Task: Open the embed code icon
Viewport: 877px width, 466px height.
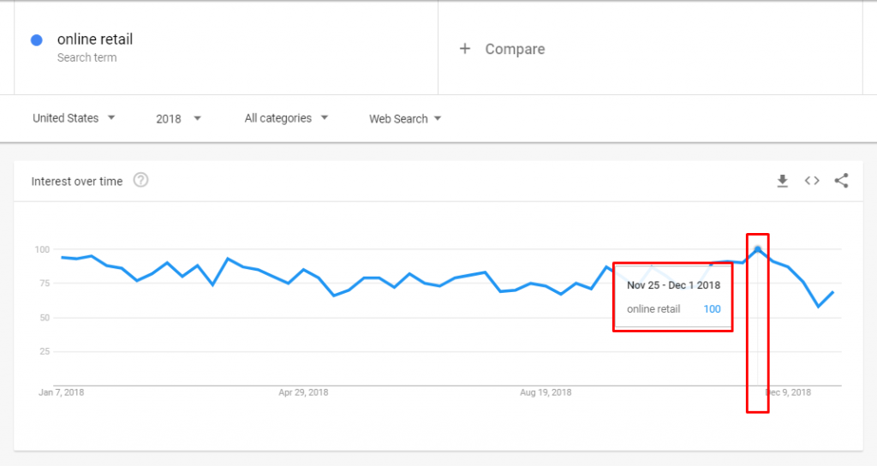Action: pyautogui.click(x=812, y=181)
